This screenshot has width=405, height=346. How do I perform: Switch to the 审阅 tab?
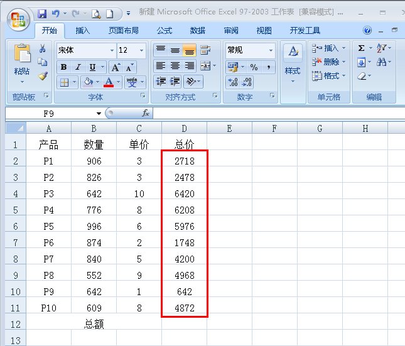(x=231, y=31)
